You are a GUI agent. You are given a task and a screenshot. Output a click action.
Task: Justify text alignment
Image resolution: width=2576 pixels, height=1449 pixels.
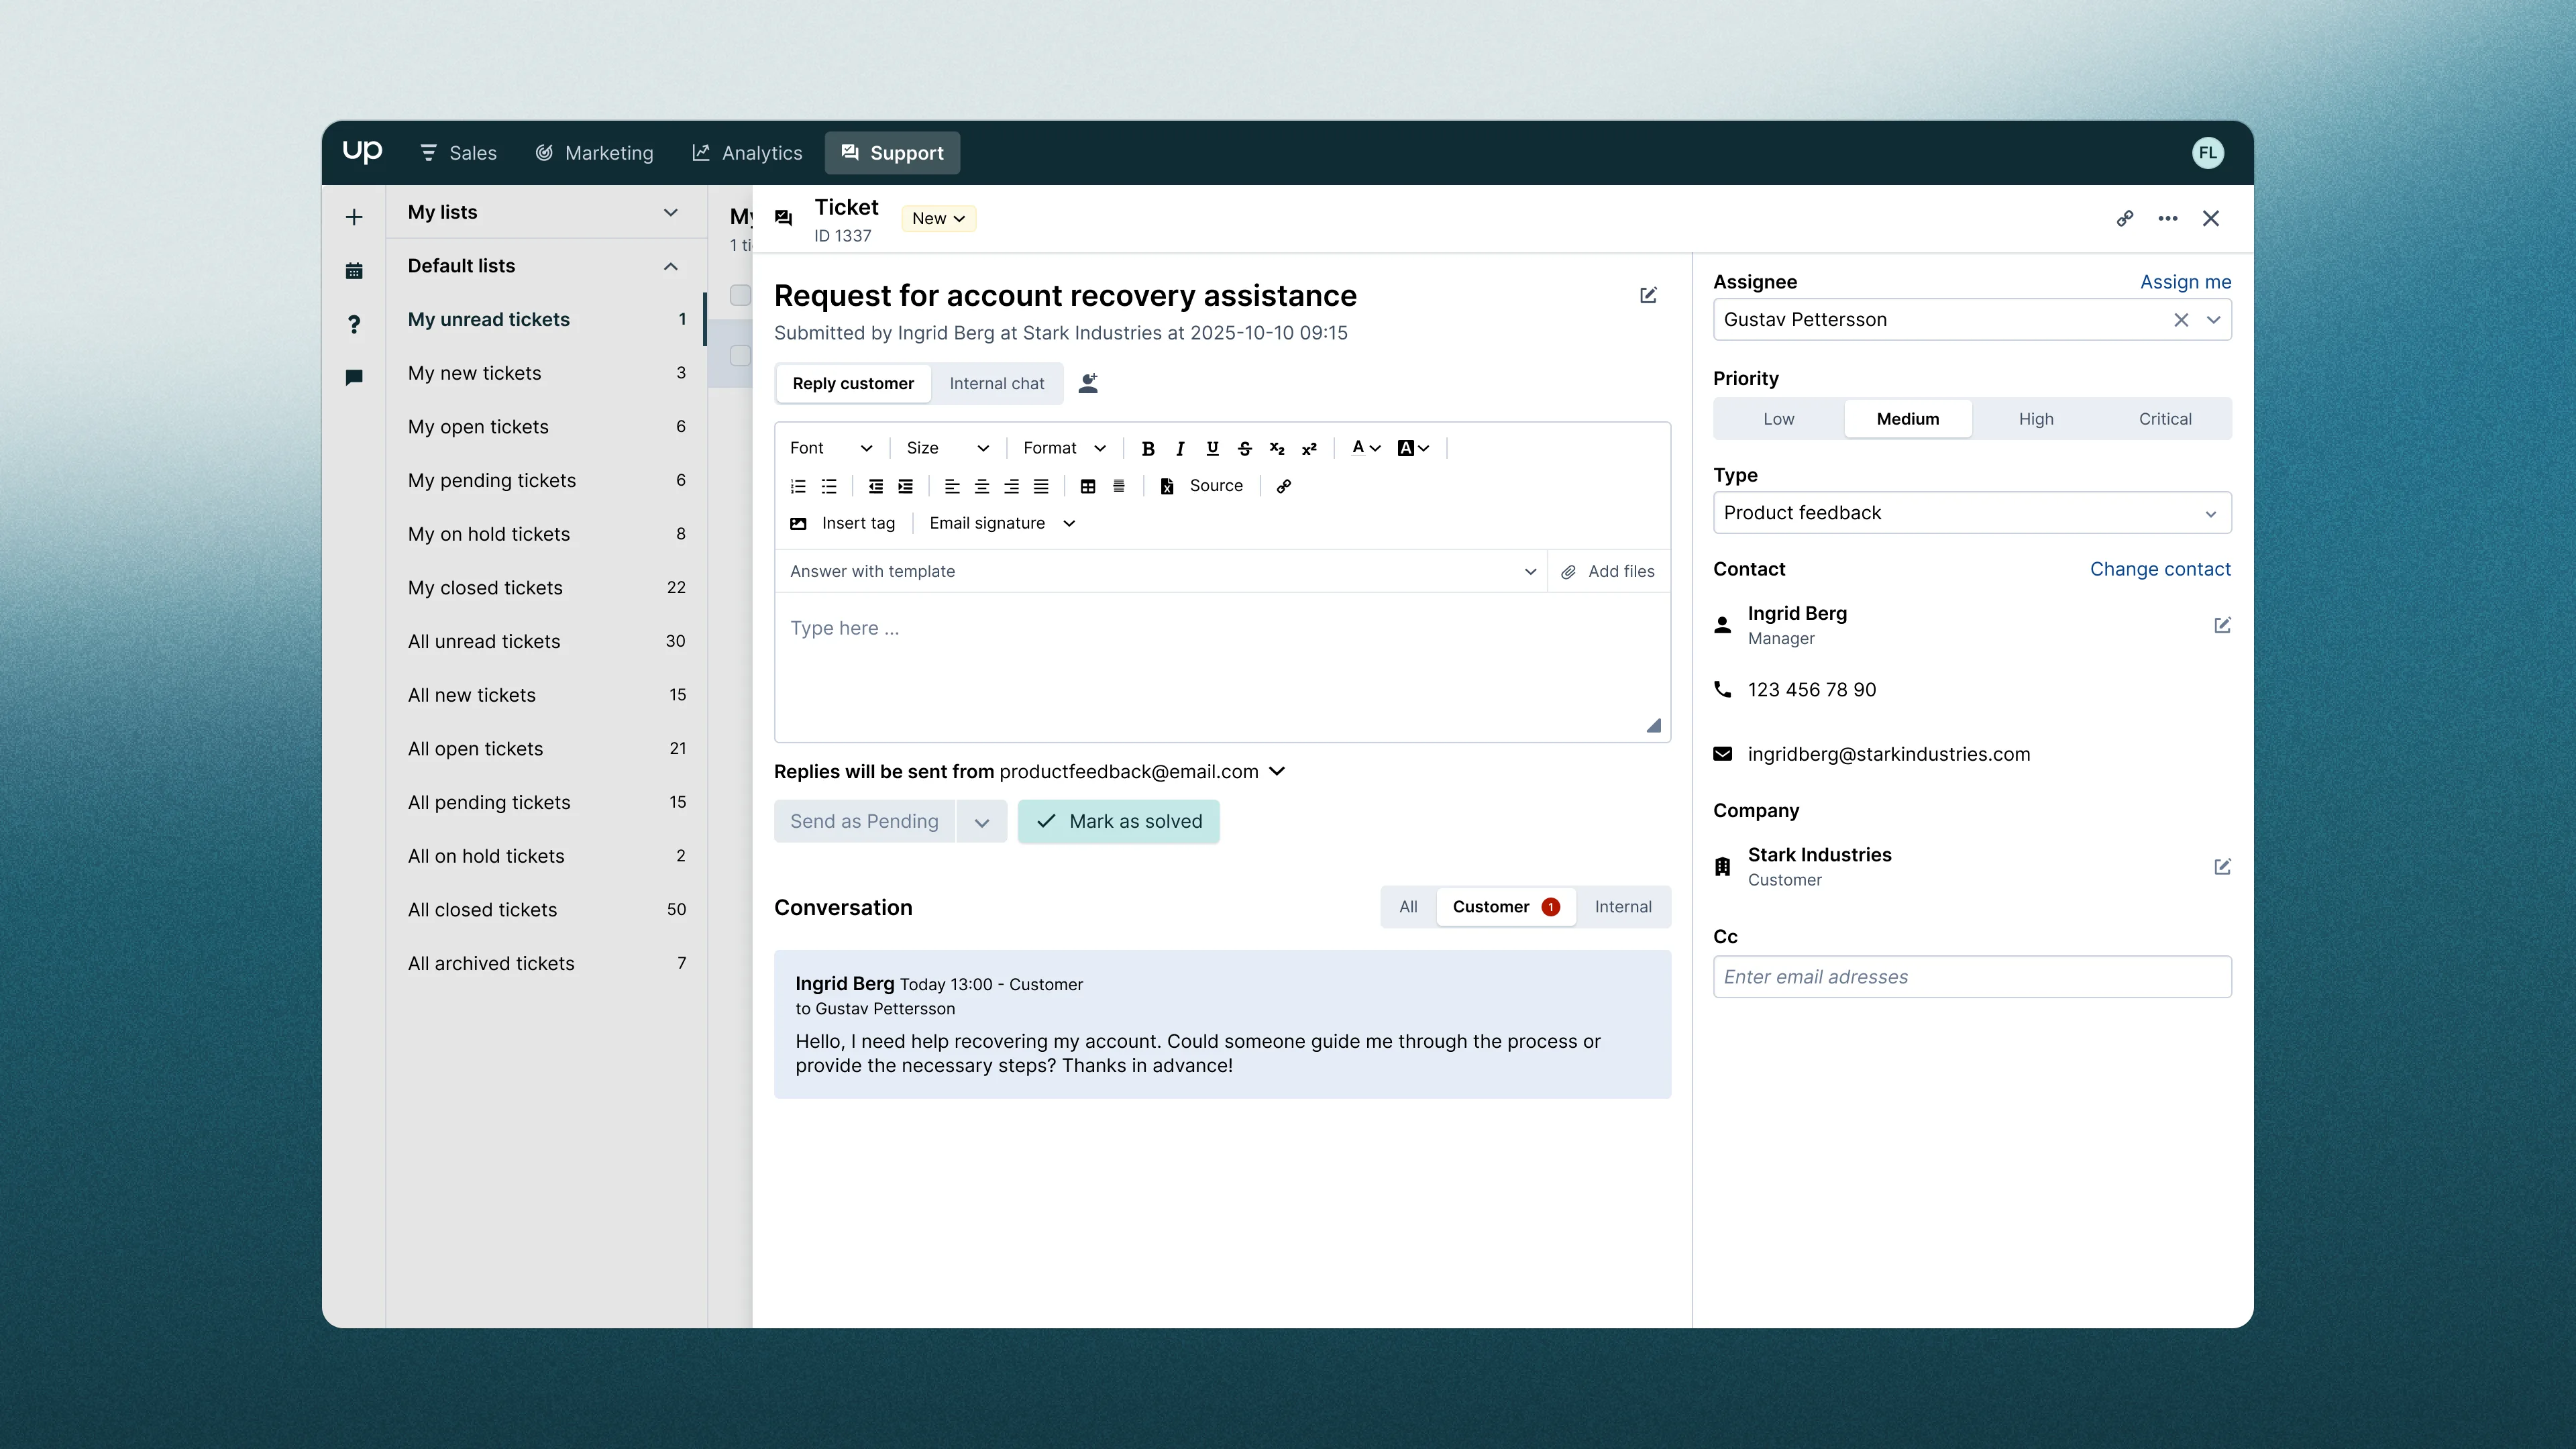point(1041,486)
